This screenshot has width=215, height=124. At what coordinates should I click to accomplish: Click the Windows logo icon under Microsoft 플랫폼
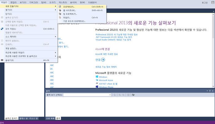point(97,77)
